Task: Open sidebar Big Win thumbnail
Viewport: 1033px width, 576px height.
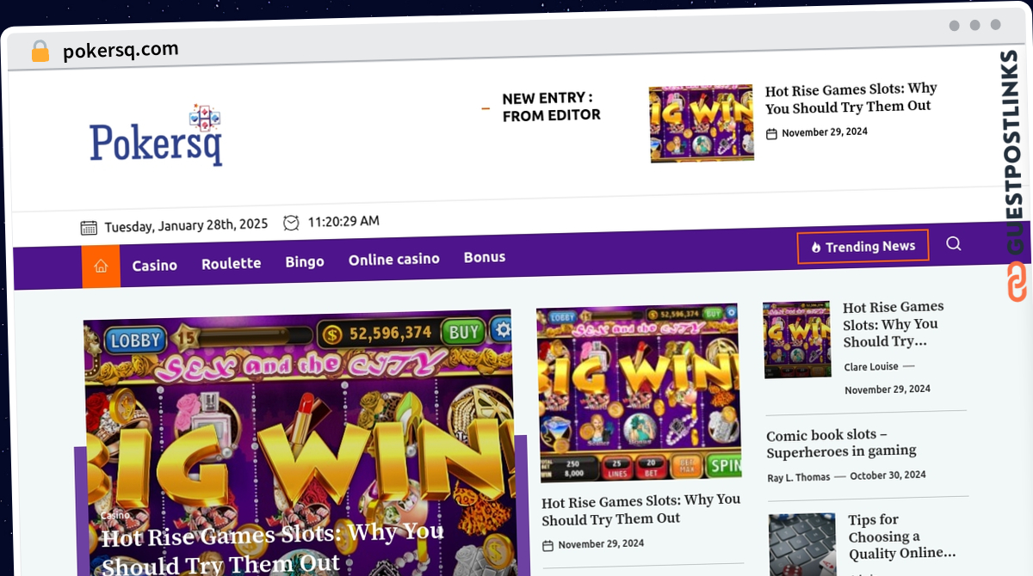Action: click(x=797, y=340)
